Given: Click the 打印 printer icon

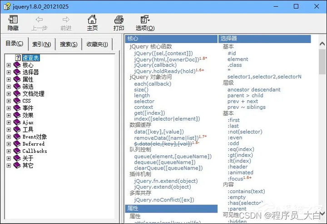Looking at the screenshot, I should click(119, 19).
